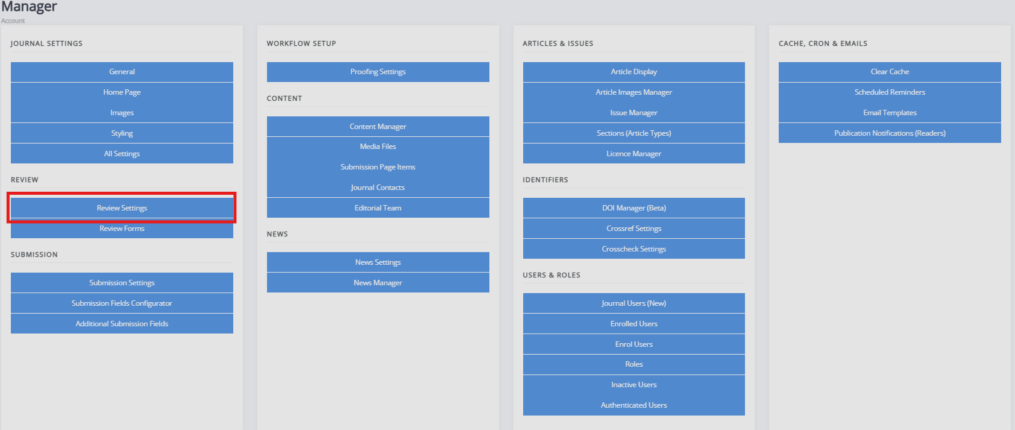Open Journal Contacts
The image size is (1015, 430).
click(x=378, y=188)
